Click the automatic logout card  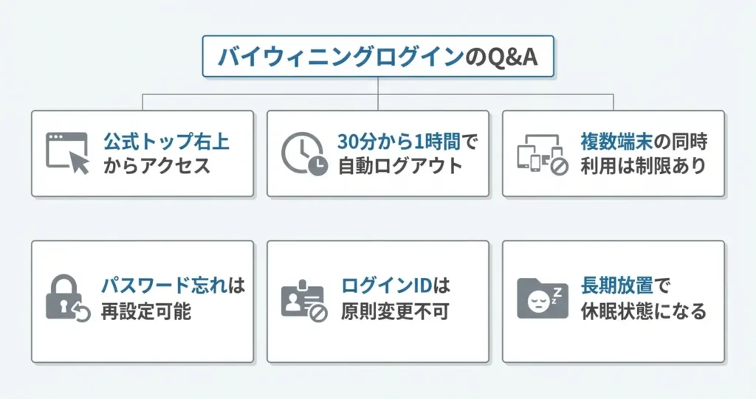378,184
